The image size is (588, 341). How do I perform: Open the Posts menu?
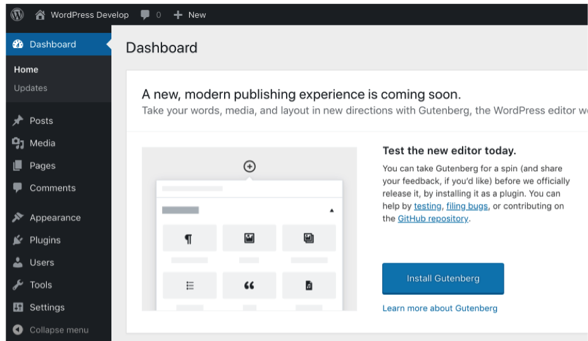(41, 121)
